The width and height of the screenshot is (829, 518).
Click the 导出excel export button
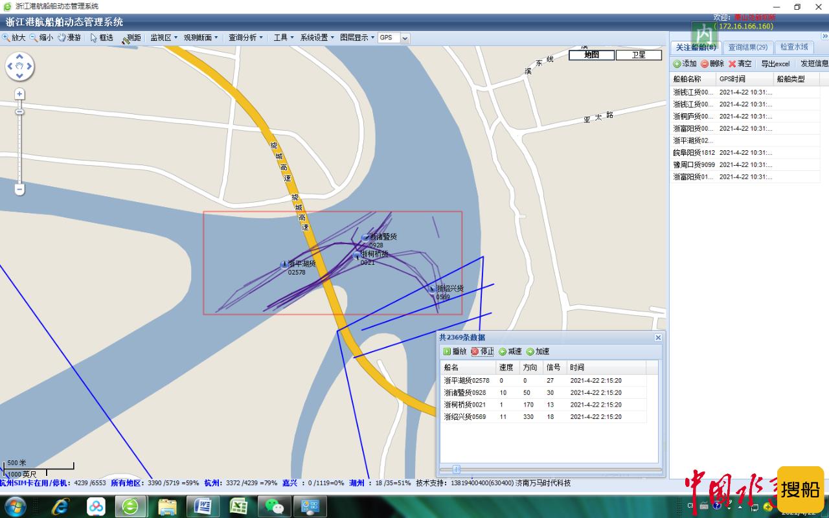(775, 63)
